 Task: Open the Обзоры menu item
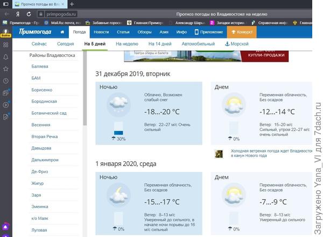click(144, 32)
